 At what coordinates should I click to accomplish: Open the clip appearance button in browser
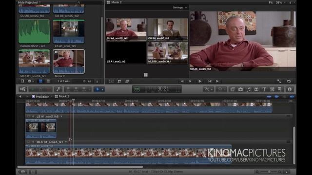pyautogui.click(x=97, y=81)
